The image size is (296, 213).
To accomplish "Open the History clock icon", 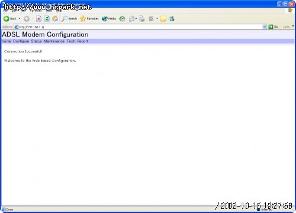I will pyautogui.click(x=122, y=19).
